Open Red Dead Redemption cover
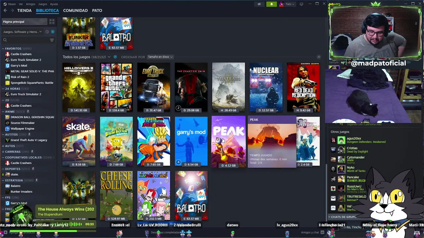 [303, 87]
